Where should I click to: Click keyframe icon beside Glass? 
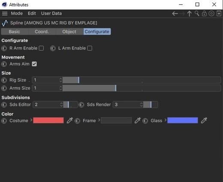click(145, 121)
